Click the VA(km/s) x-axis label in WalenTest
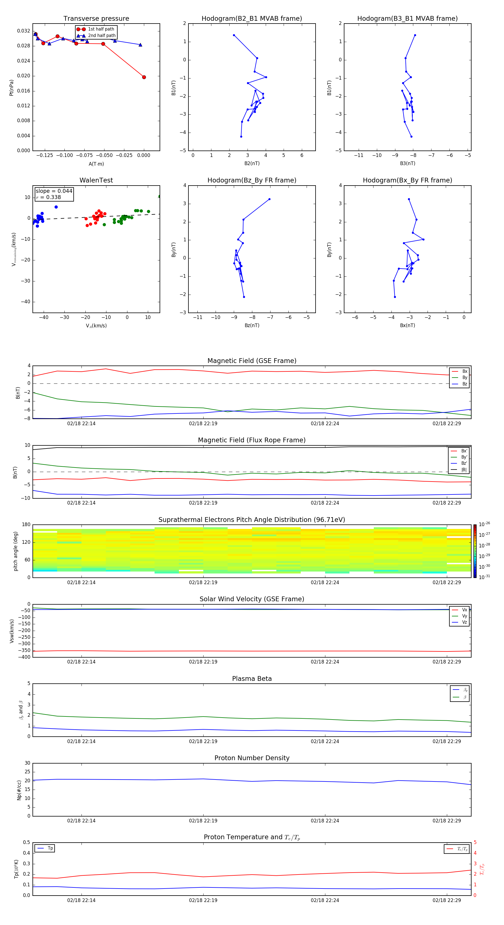Screen dimensions: 504x925 (x=96, y=326)
